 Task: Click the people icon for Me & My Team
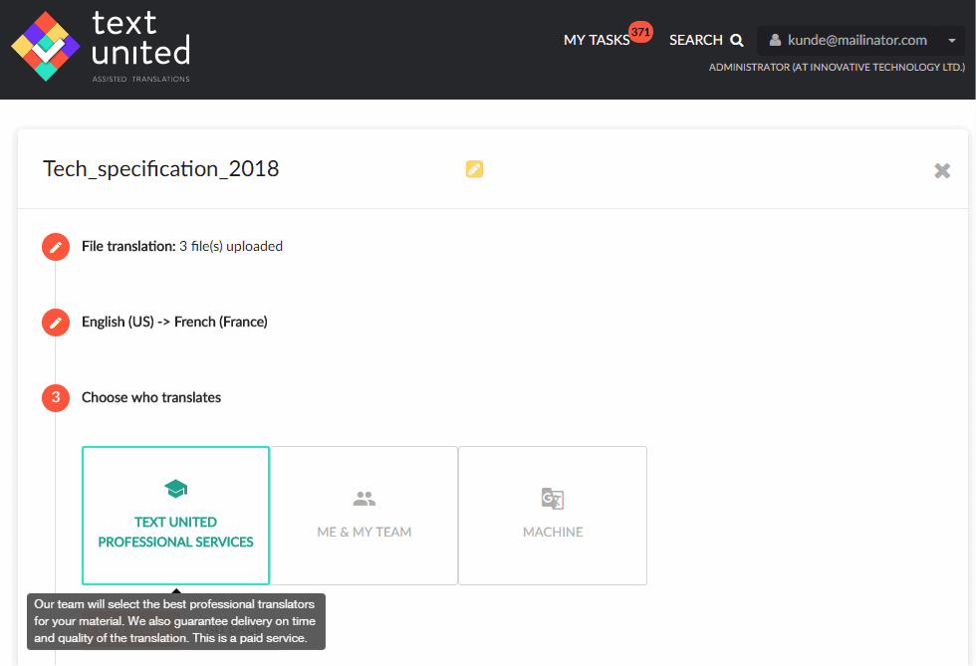pos(365,498)
